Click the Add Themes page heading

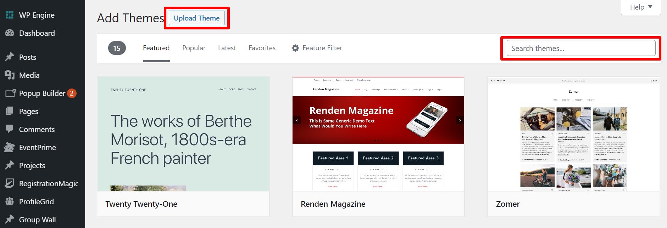[x=130, y=18]
